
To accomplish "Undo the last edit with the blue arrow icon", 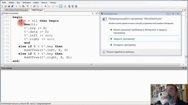I will [x=27, y=6].
